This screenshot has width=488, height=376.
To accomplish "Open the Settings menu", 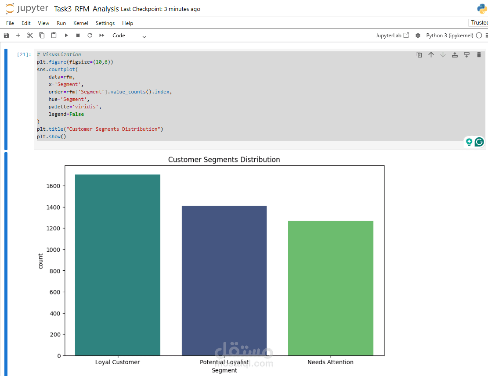I will (x=105, y=23).
